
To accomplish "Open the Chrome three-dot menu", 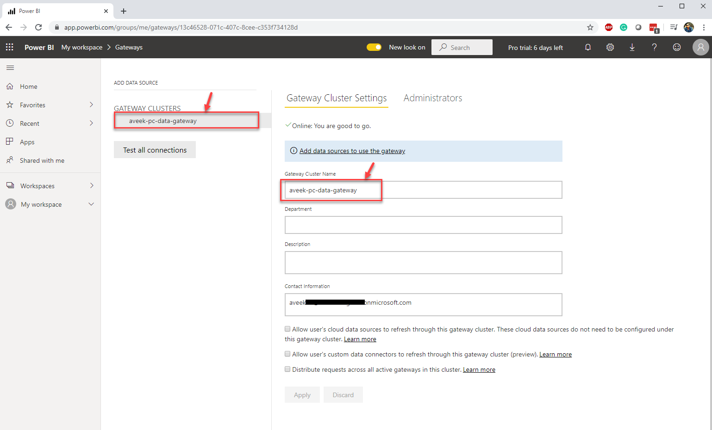I will coord(704,27).
